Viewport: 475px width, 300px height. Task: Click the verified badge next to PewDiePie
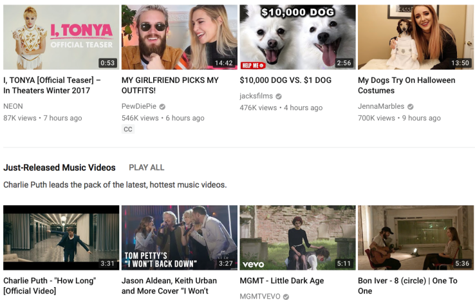[x=162, y=107]
